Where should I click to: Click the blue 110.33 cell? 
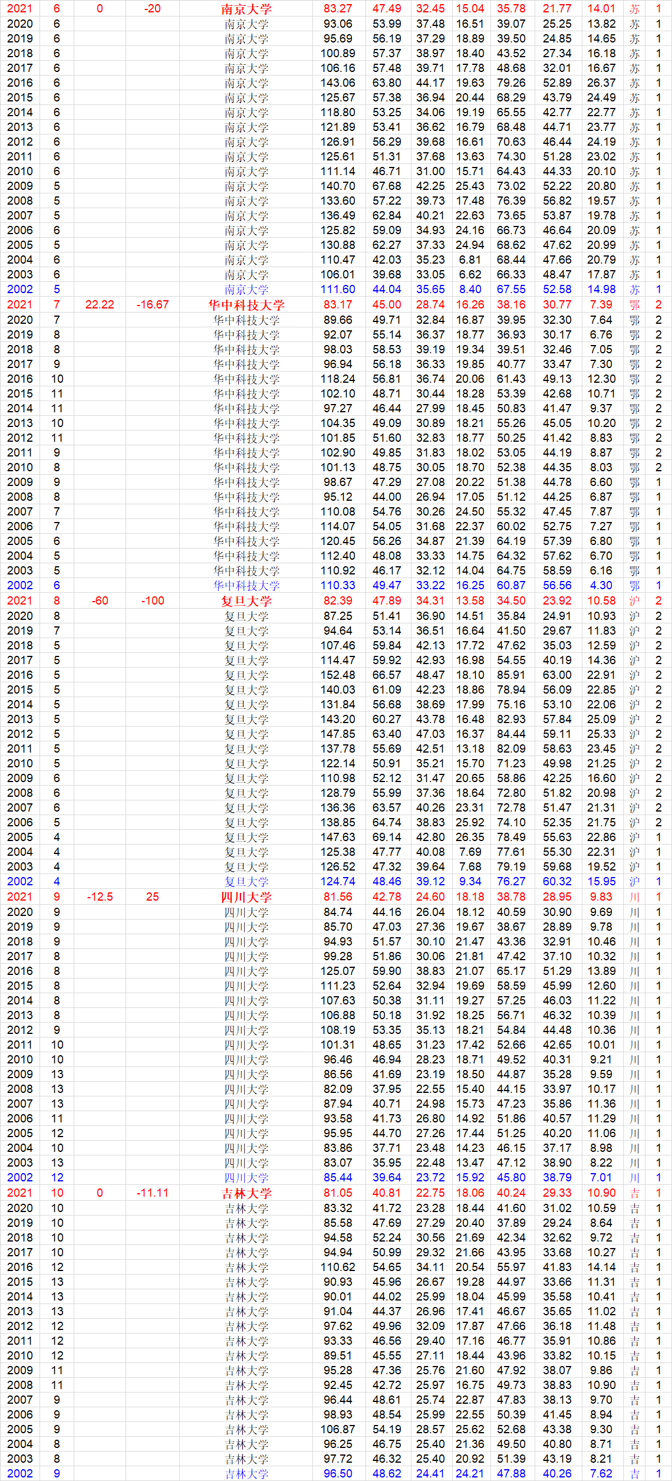(x=338, y=586)
